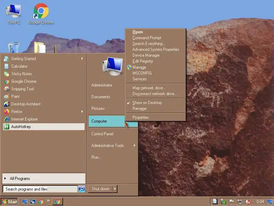Open Control Panel from the Start menu
Viewport: 274px width, 206px height.
coord(102,134)
